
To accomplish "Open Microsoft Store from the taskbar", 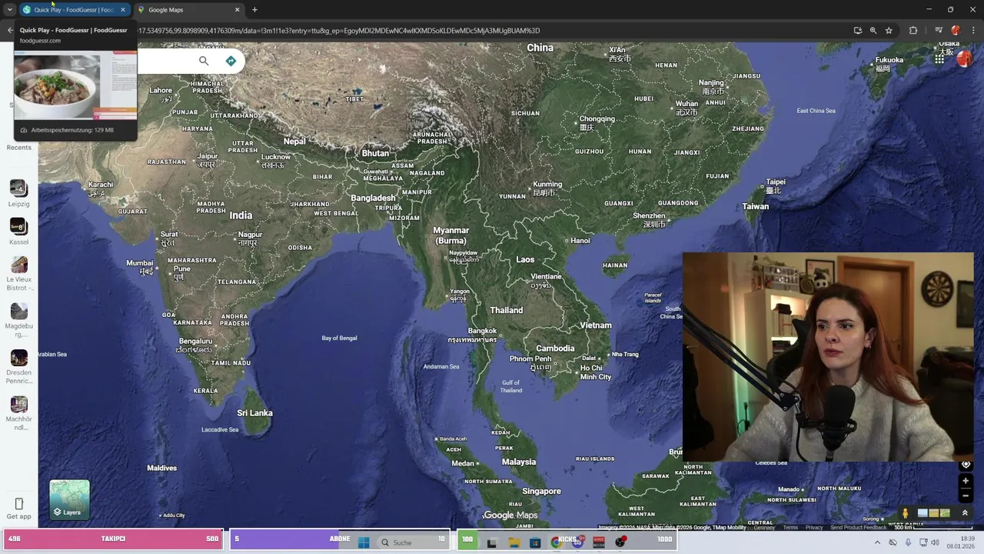I will [x=535, y=542].
